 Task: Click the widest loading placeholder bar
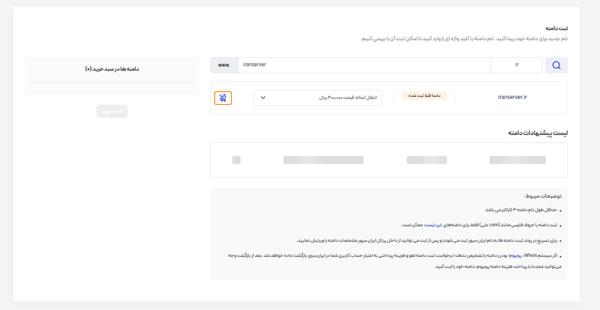tap(323, 160)
